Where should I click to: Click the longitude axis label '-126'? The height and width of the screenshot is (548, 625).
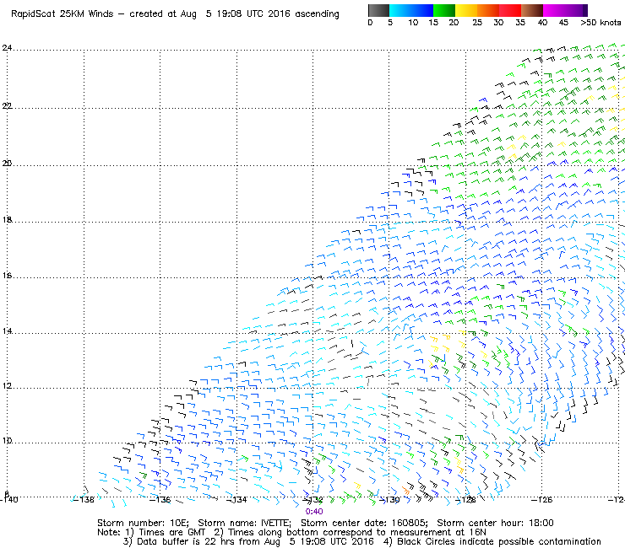click(542, 500)
